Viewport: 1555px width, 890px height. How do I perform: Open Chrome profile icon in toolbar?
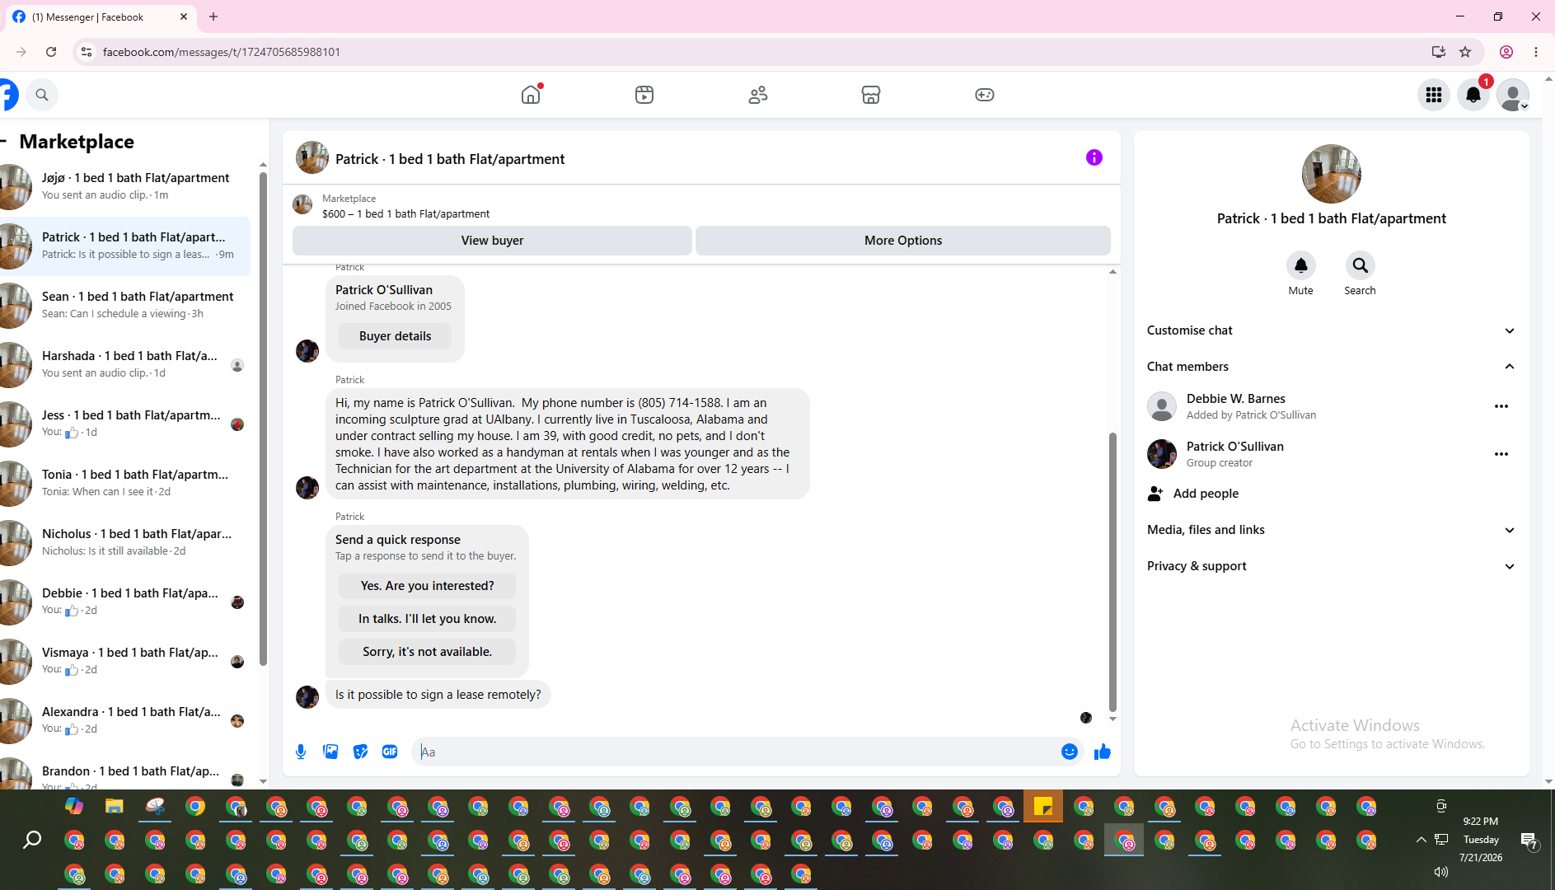[1506, 52]
